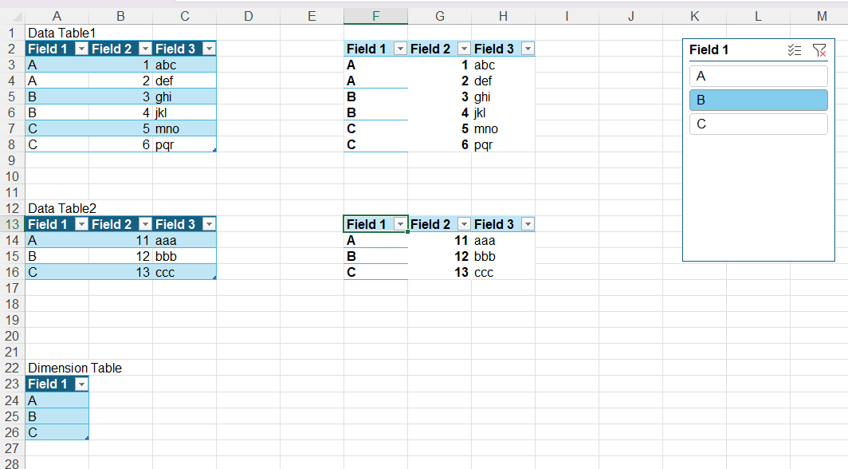Click the Field 1 filter icon in Data Table1

pyautogui.click(x=82, y=49)
